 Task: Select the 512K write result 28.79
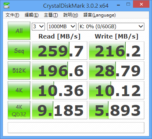pyautogui.click(x=117, y=70)
